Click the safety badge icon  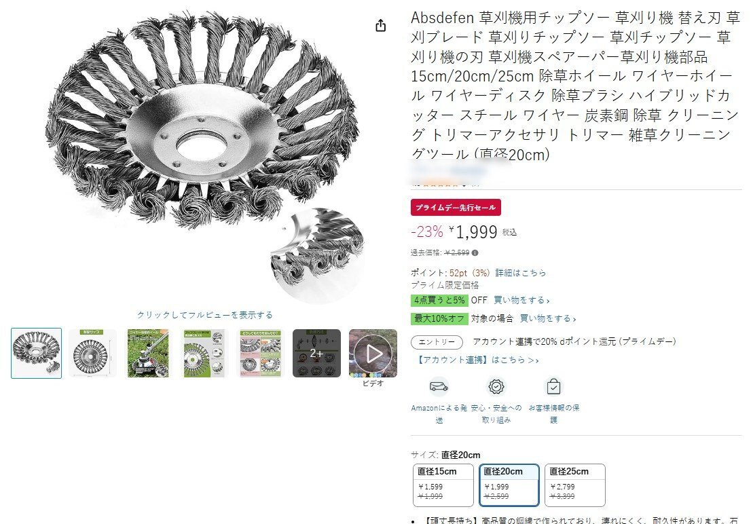pos(496,387)
